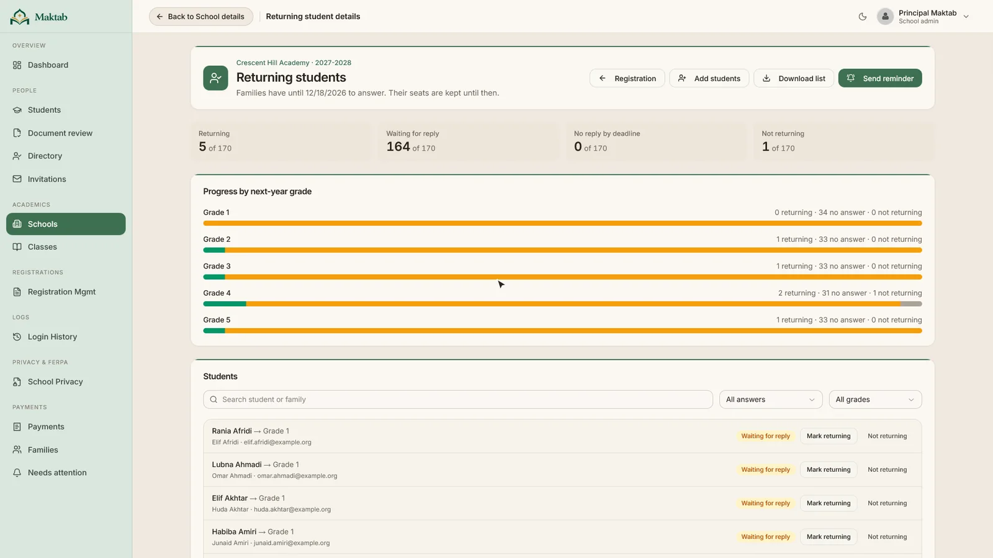Click the No reply by deadline card
Viewport: 993px width, 558px height.
pos(657,142)
